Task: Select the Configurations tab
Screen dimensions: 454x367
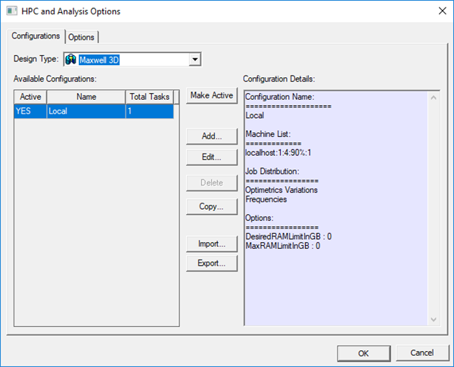Action: (x=36, y=36)
